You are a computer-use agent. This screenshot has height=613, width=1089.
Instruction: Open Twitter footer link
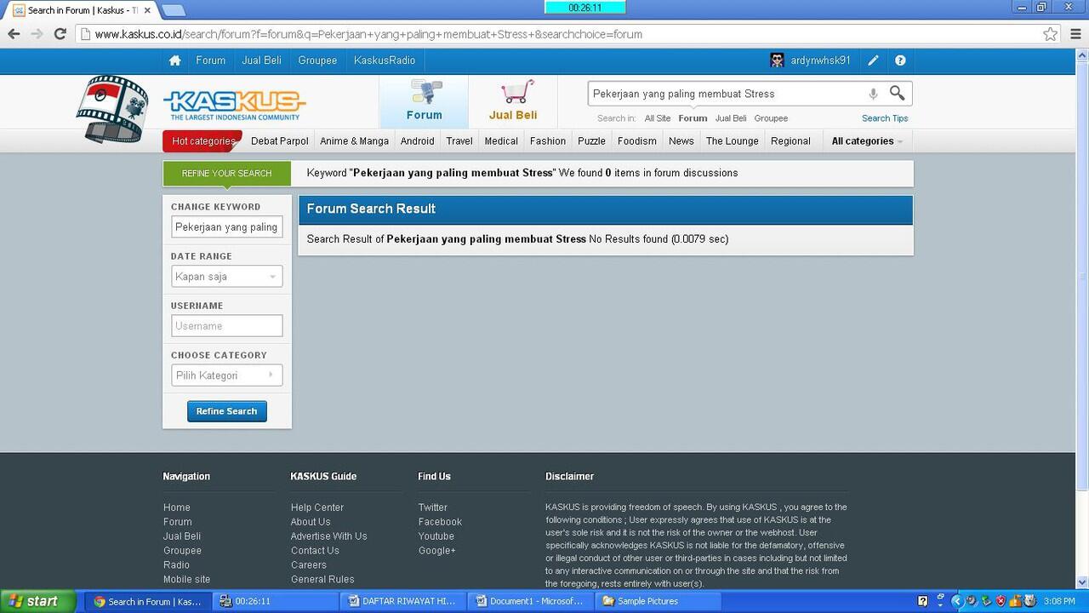coord(432,507)
